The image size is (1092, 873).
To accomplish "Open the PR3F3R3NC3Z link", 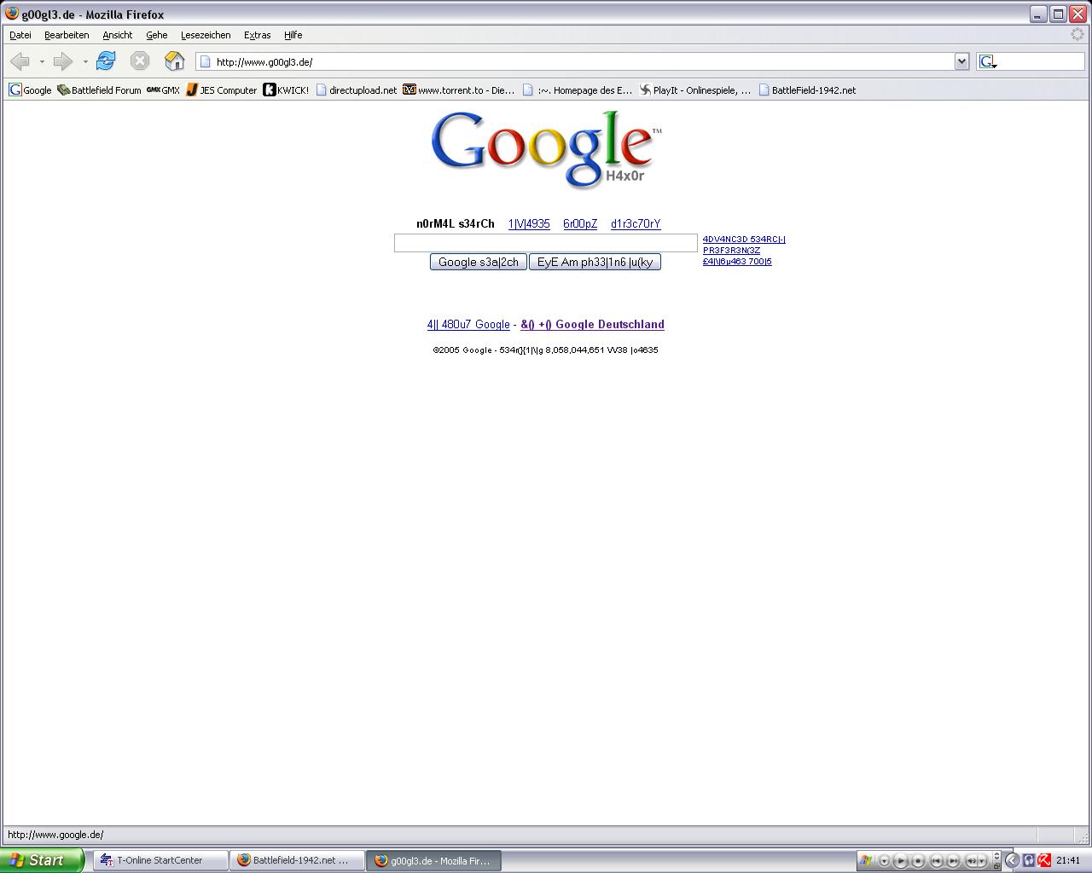I will click(731, 251).
